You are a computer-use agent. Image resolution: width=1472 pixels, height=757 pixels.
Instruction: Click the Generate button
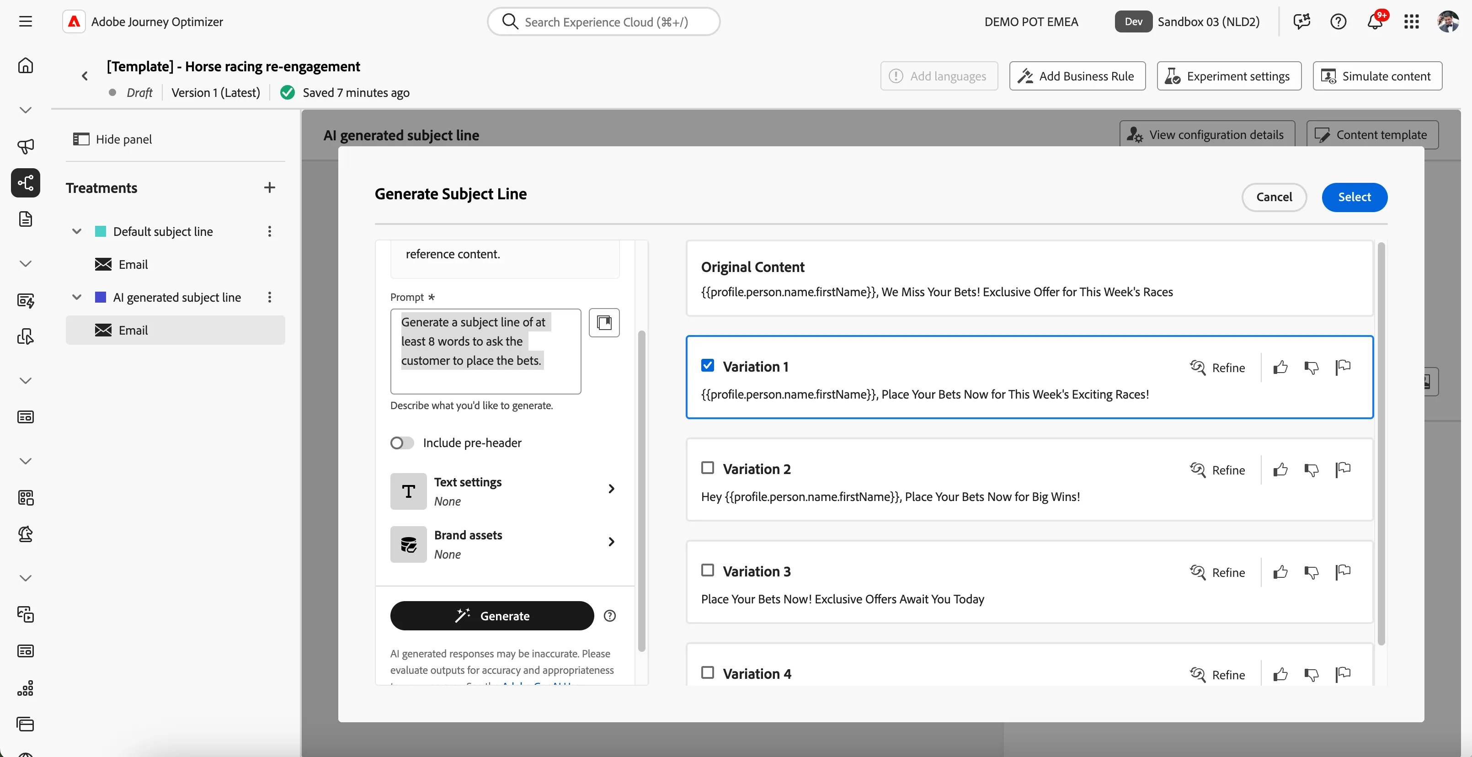492,616
